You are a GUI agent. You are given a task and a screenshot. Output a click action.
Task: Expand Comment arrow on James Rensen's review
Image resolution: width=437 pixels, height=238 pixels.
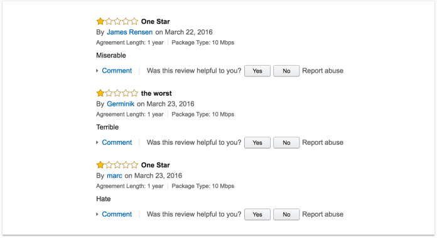(x=97, y=71)
